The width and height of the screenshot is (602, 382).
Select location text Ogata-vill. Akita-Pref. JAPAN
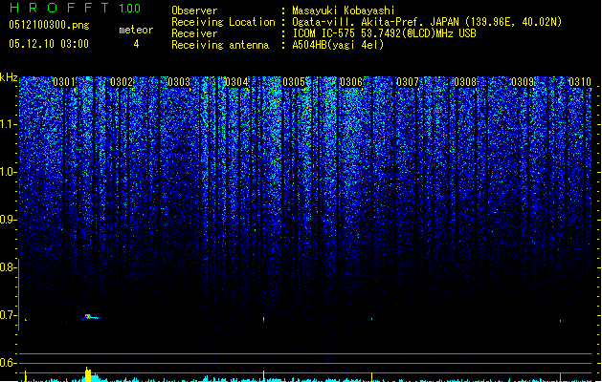374,22
